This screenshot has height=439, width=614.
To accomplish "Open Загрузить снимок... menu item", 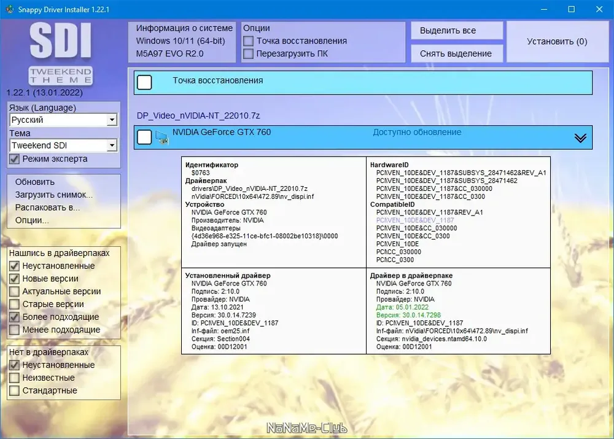I will pos(54,195).
